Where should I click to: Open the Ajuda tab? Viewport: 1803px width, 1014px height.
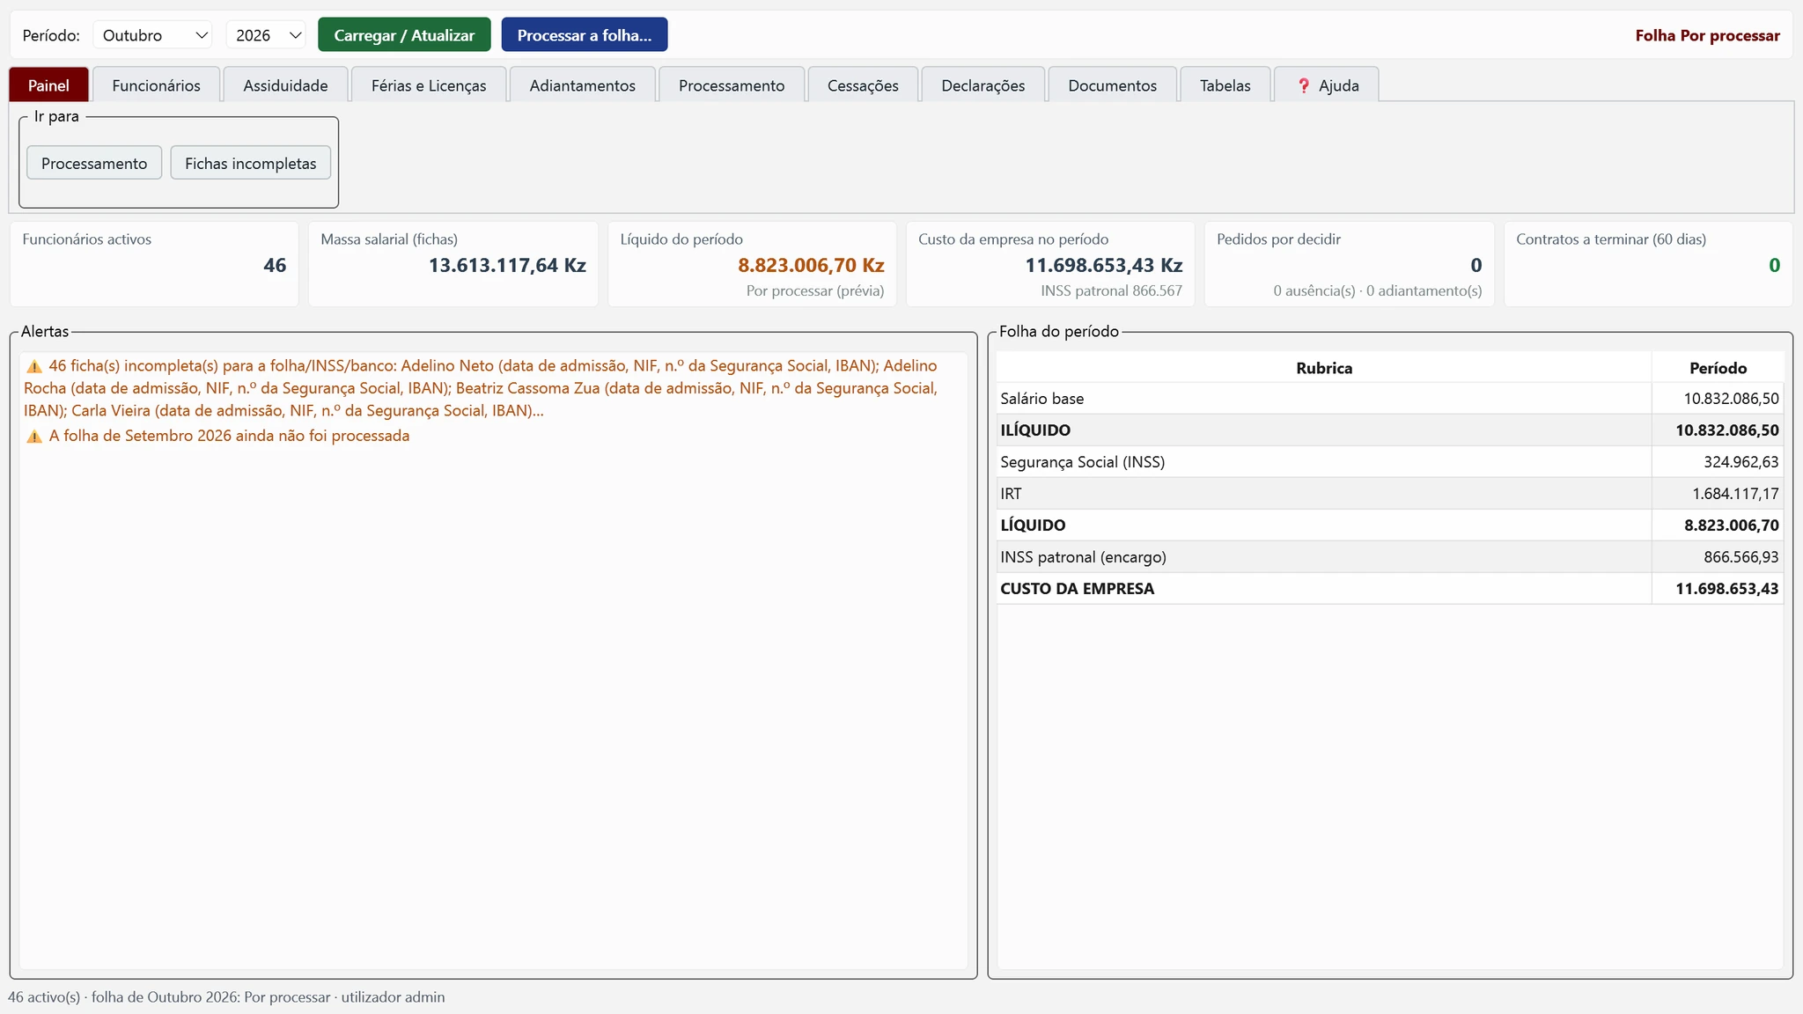1326,85
